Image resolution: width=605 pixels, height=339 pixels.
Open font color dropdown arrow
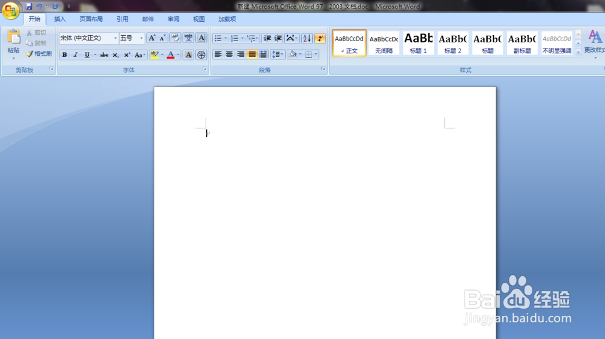tap(178, 55)
